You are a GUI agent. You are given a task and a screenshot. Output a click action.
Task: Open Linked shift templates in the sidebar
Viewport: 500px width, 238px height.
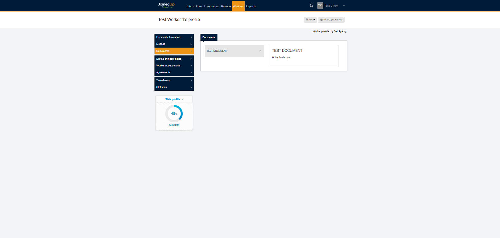point(174,59)
